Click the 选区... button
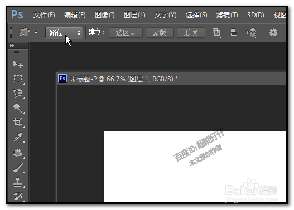The width and height of the screenshot is (294, 210). pos(126,33)
